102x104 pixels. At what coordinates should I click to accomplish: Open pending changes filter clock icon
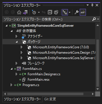[x=34, y=12]
